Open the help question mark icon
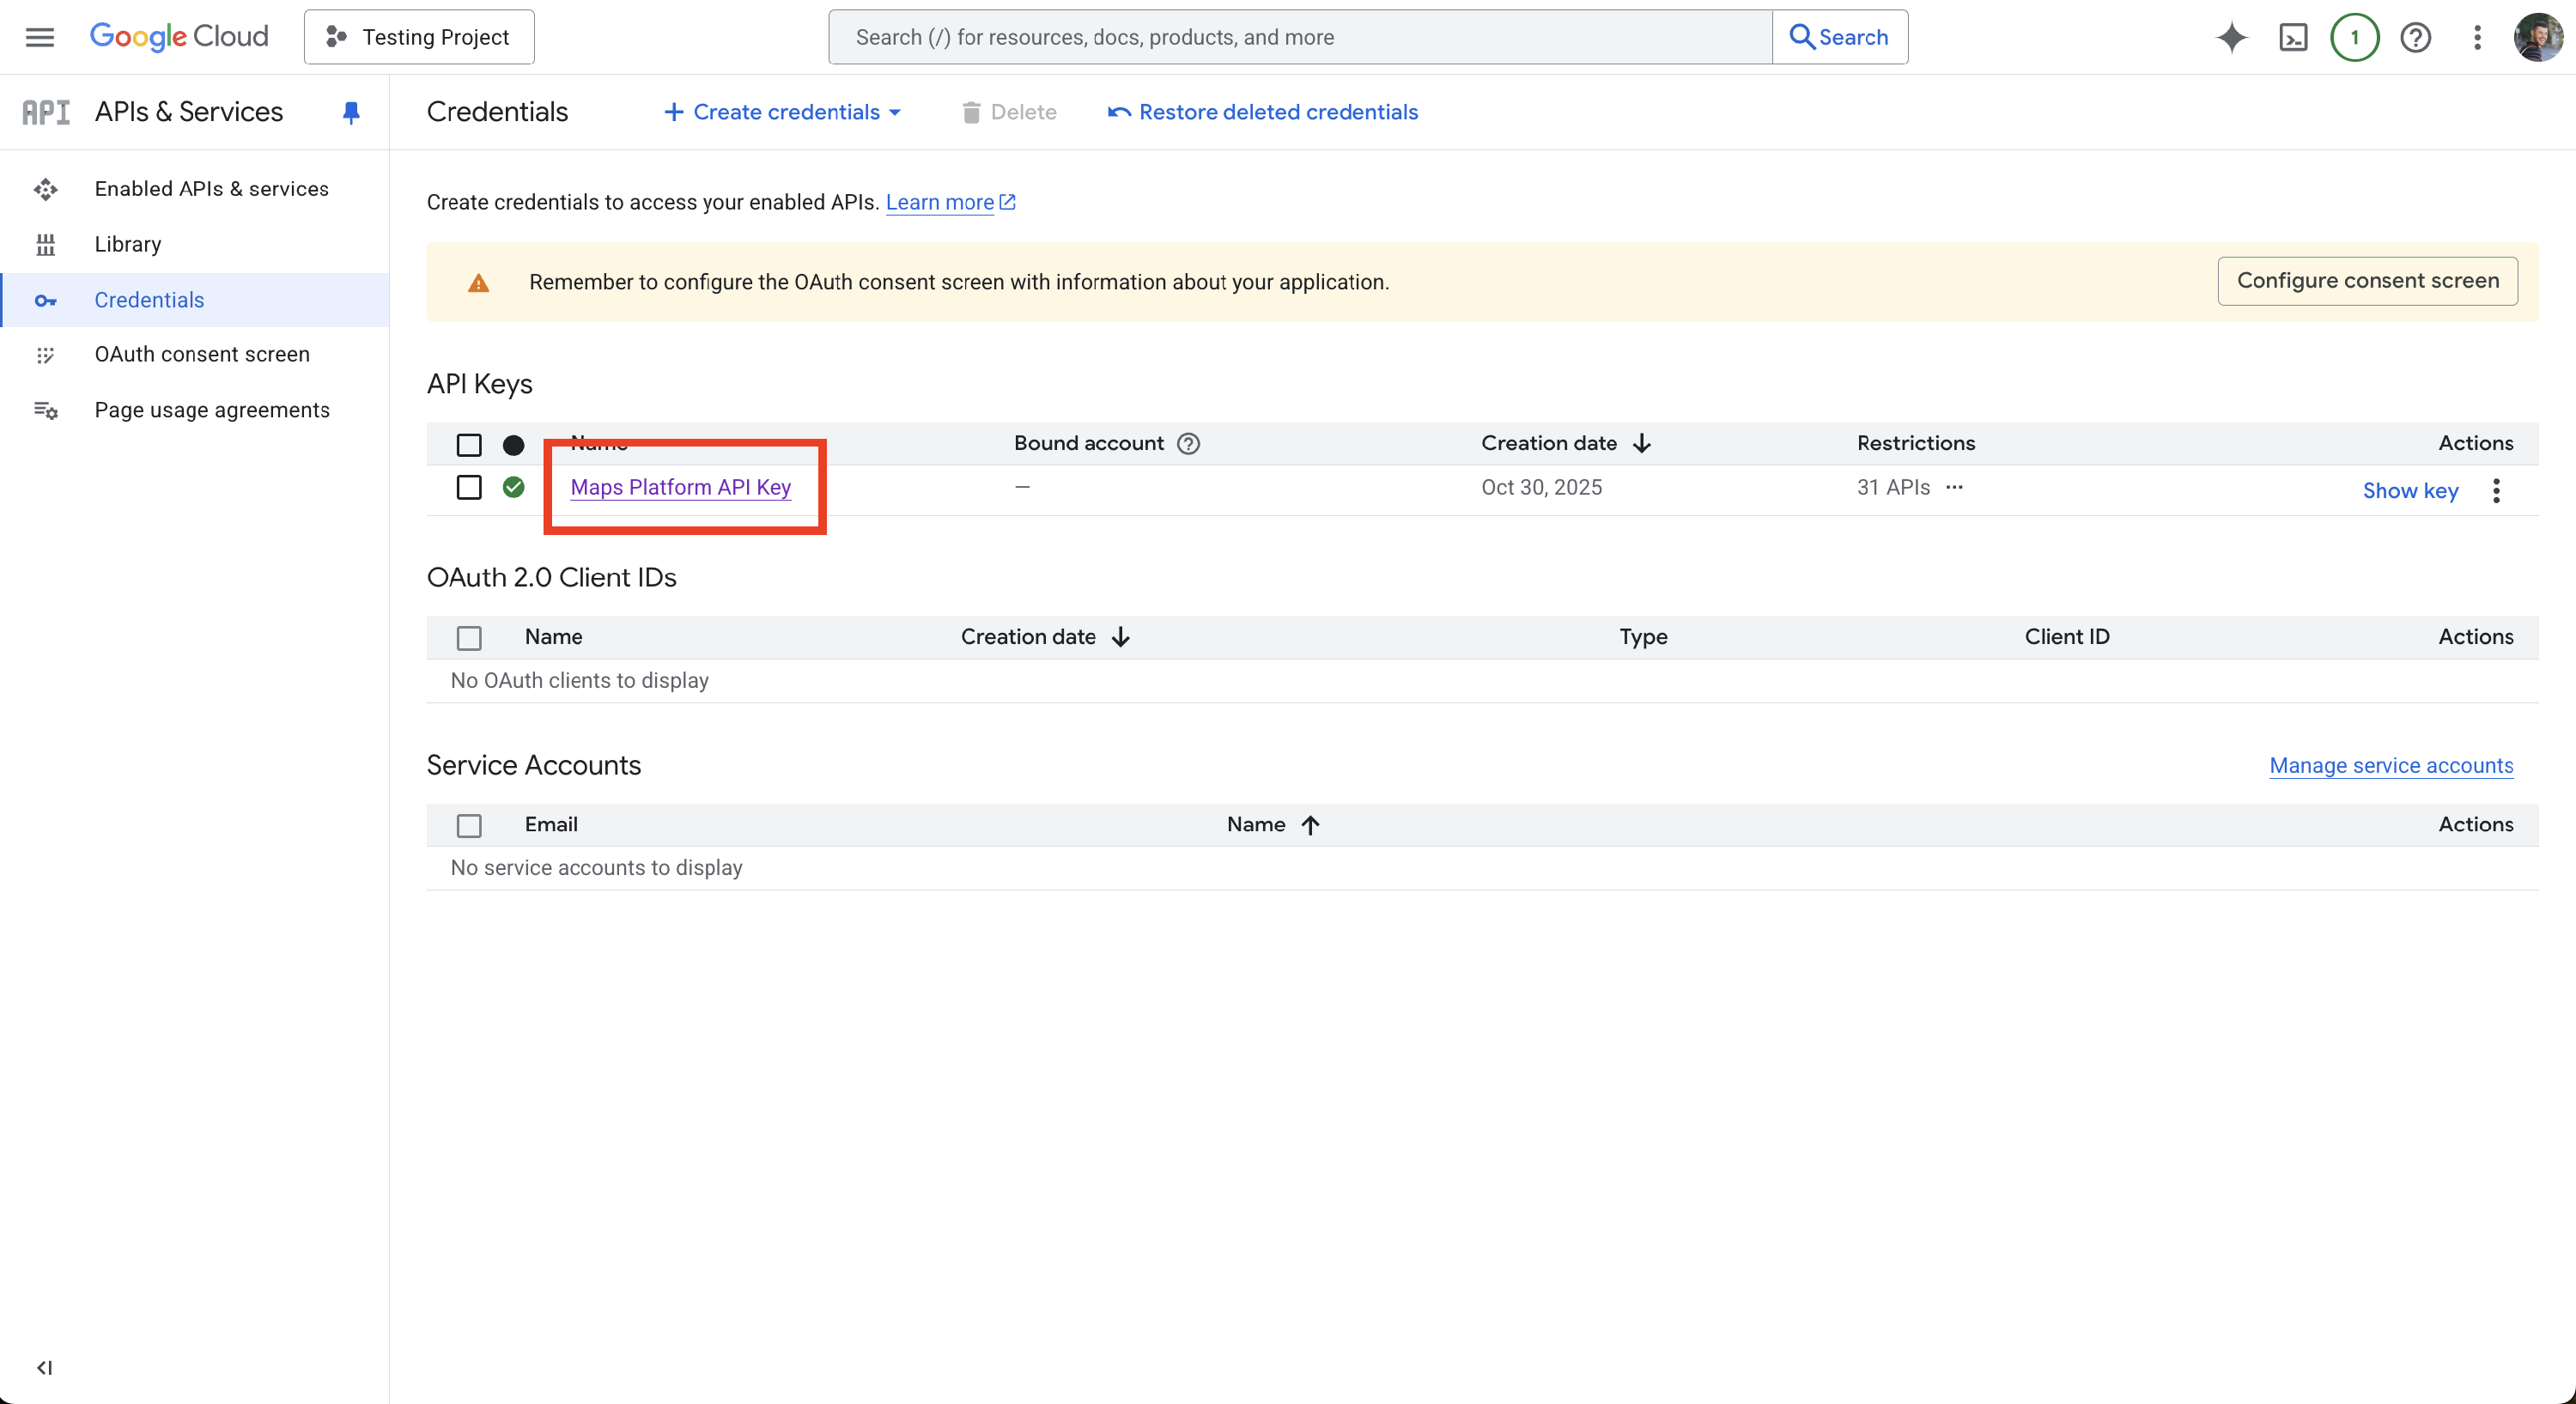The image size is (2576, 1404). (2415, 37)
